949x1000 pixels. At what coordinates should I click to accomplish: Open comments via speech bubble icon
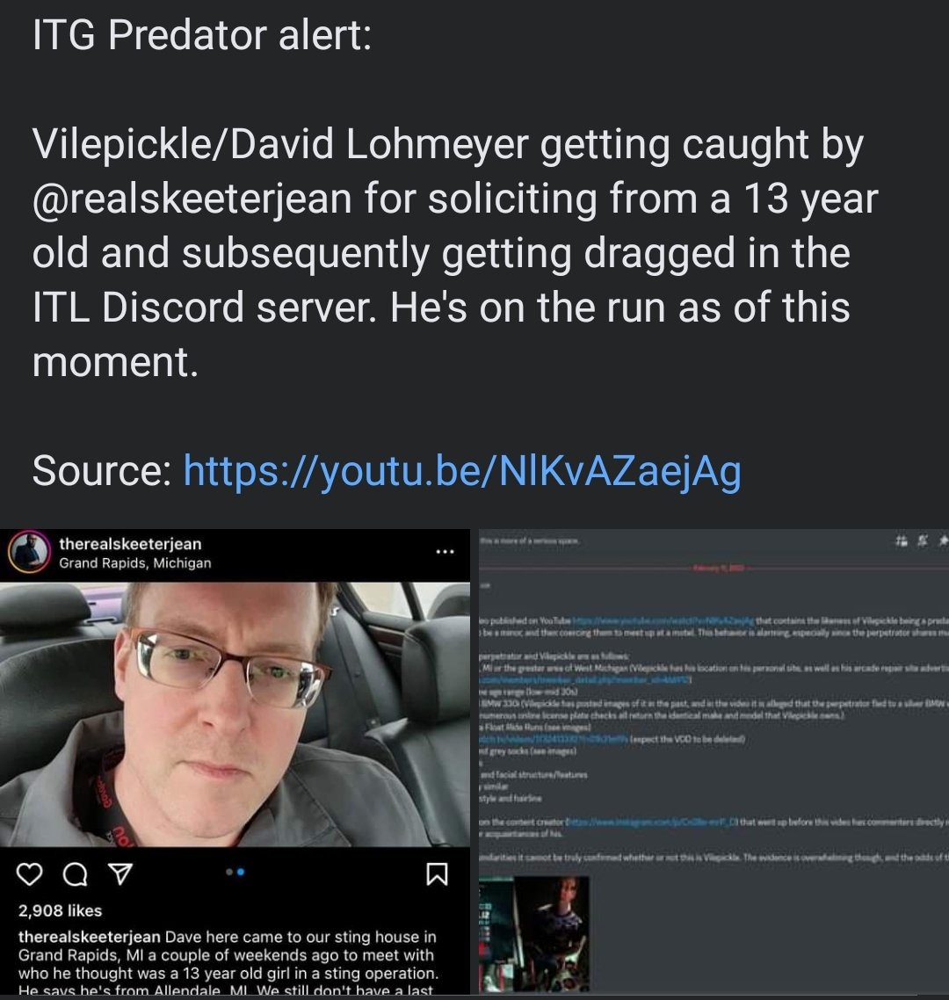pyautogui.click(x=76, y=874)
